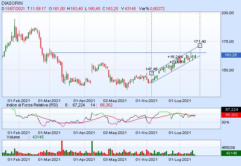Viewport: 241px width, 166px height.
Task: Click the +23,95 points annotation
Action: 176,62
